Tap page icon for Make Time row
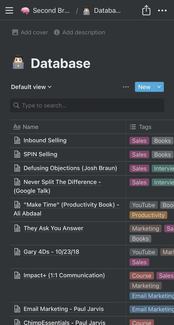The width and height of the screenshot is (174, 325). [x=17, y=205]
